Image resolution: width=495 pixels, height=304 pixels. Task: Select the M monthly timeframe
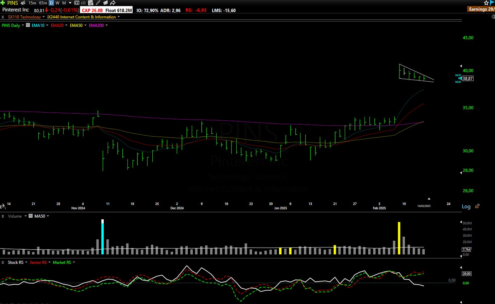(64, 3)
